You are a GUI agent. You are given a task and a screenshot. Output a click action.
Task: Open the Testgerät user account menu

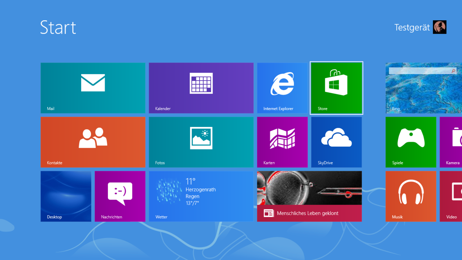412,27
